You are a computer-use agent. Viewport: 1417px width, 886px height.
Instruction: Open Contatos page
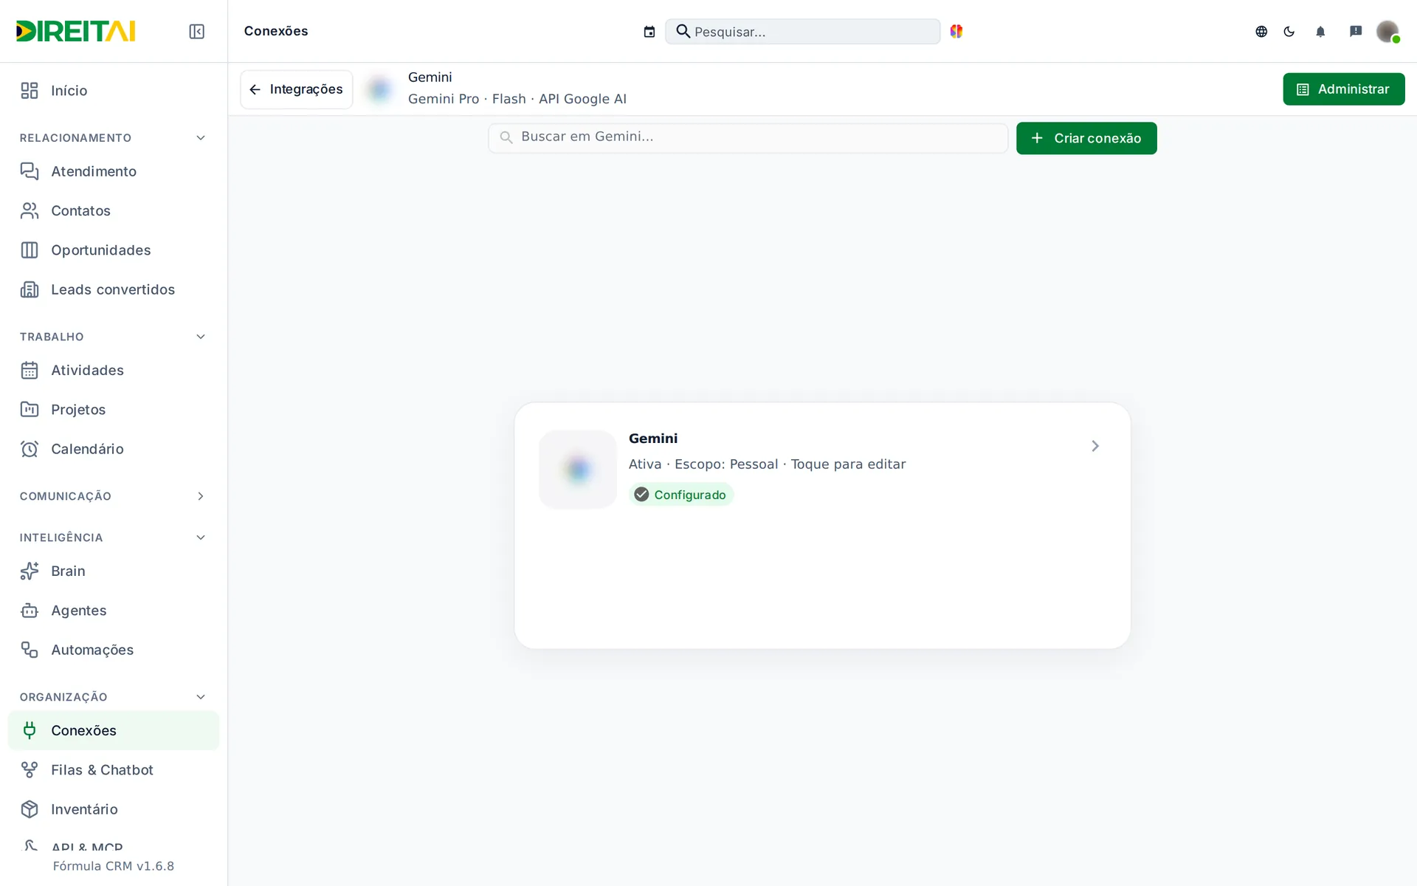pos(114,211)
